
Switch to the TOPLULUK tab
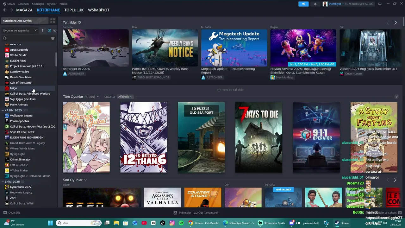tap(74, 10)
